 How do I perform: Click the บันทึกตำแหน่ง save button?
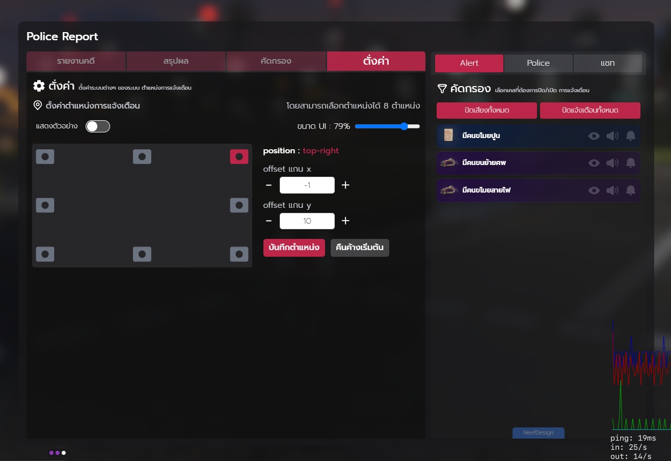click(294, 248)
